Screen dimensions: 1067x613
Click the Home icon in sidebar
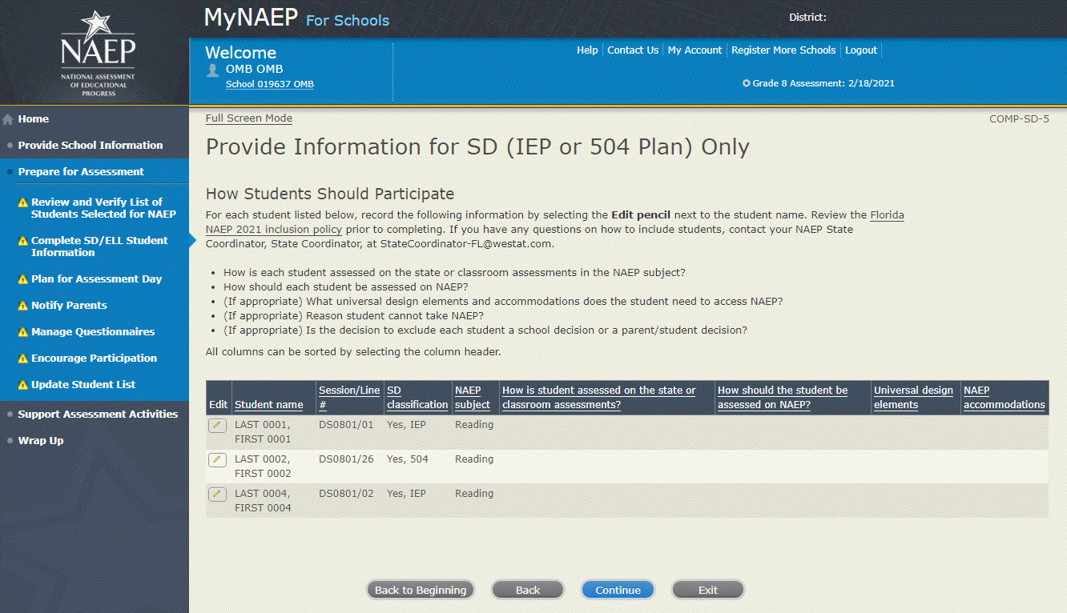point(8,119)
